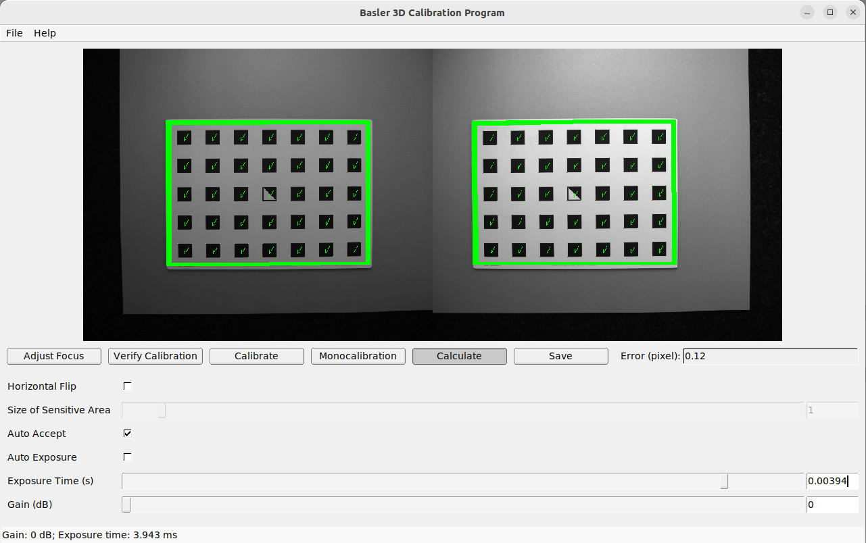Screen dimensions: 866x543
Task: Click the left calibration target's center marker
Action: tap(269, 195)
